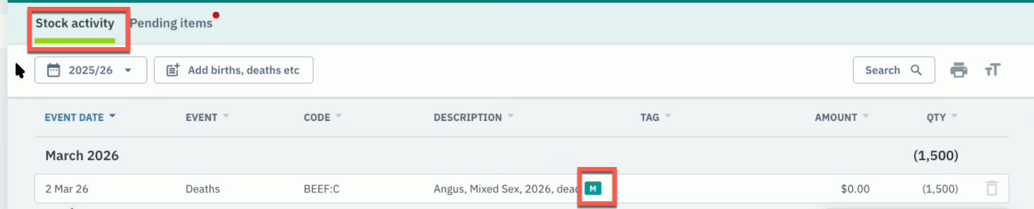This screenshot has width=1034, height=209.
Task: Select the 2 Mar 26 Deaths row
Action: pos(522,188)
